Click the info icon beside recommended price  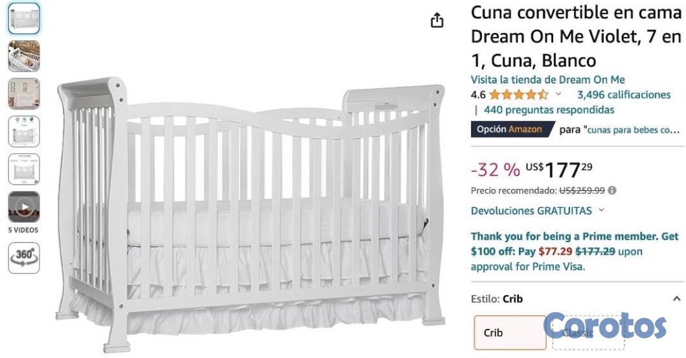(x=612, y=191)
